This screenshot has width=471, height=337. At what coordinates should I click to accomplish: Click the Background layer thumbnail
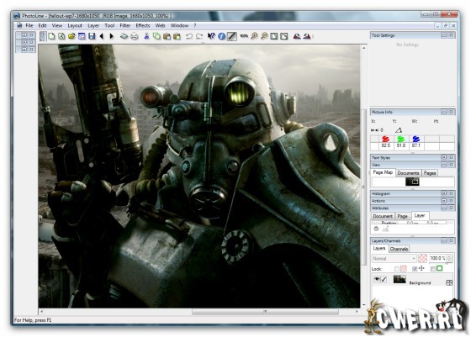click(400, 279)
